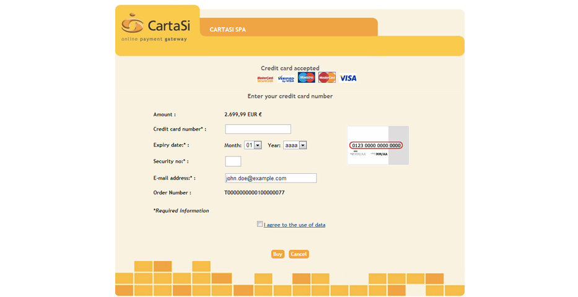Click the Verified by Visa icon
The image size is (578, 297).
click(x=286, y=79)
